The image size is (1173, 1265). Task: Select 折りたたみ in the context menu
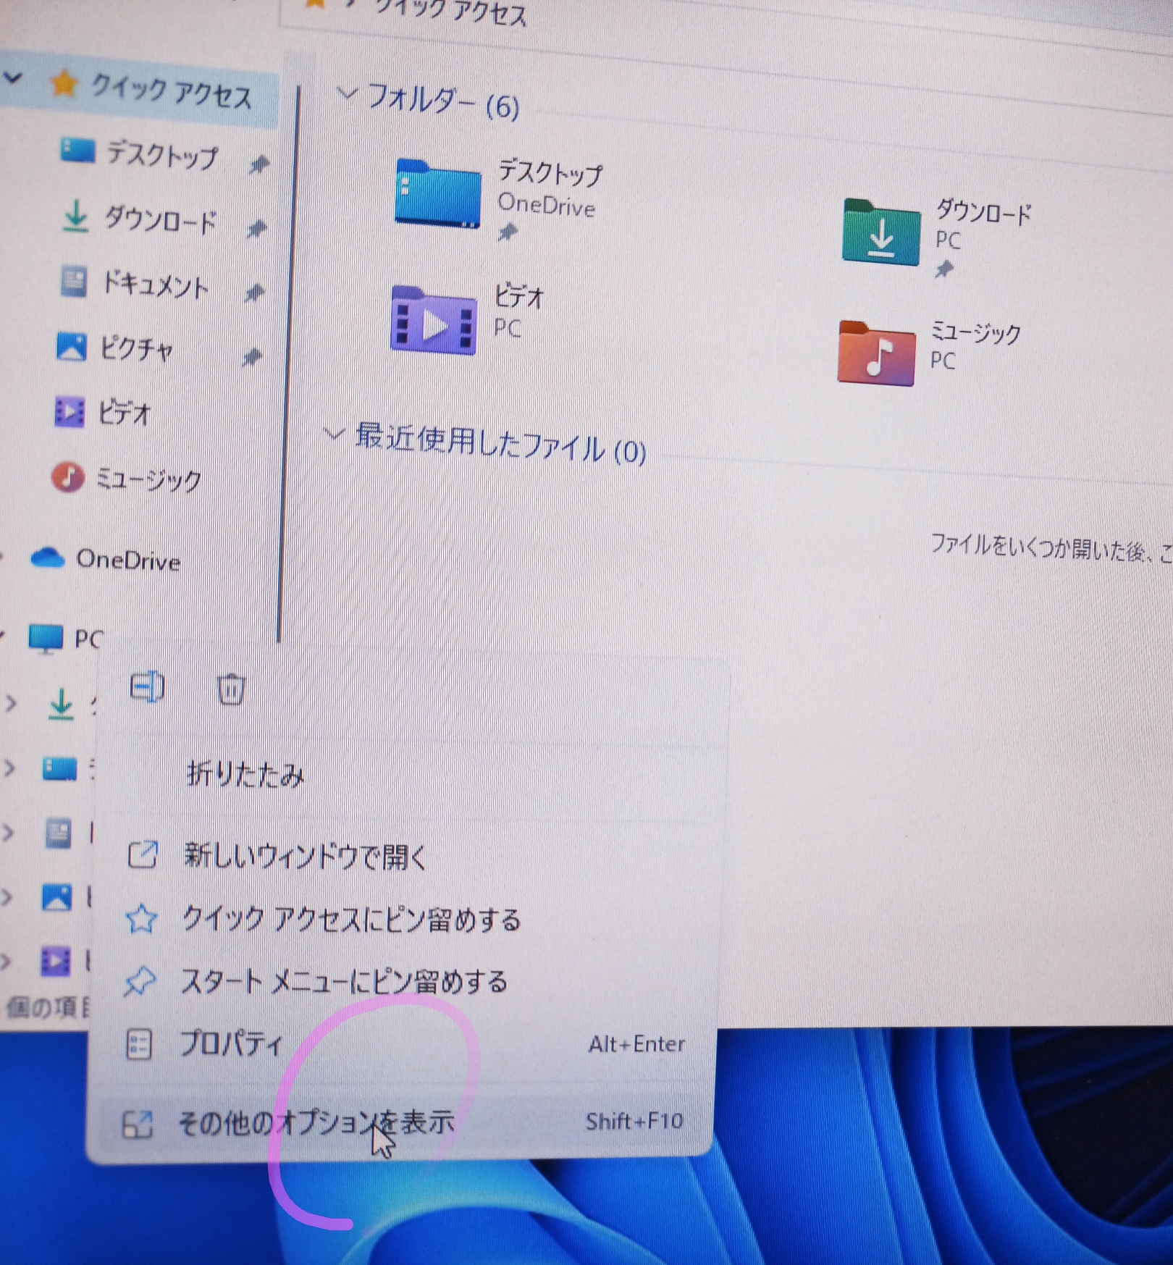point(245,776)
